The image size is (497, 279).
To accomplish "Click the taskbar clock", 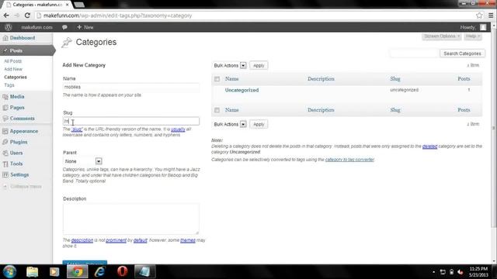I will [x=478, y=272].
